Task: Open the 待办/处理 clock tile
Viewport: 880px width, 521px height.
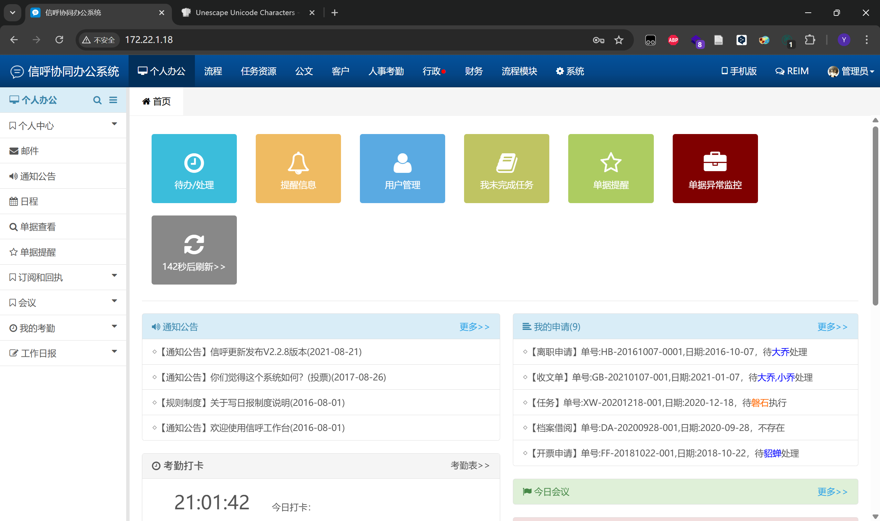Action: point(194,168)
